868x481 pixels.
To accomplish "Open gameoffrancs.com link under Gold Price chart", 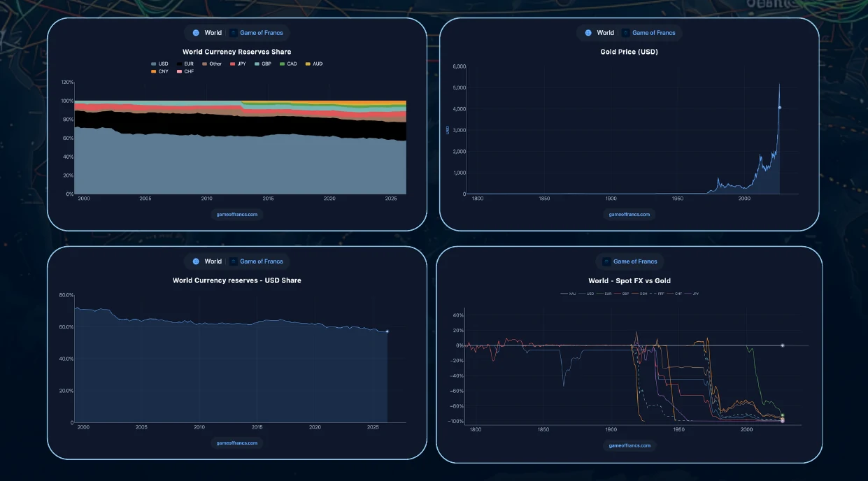I will [629, 215].
